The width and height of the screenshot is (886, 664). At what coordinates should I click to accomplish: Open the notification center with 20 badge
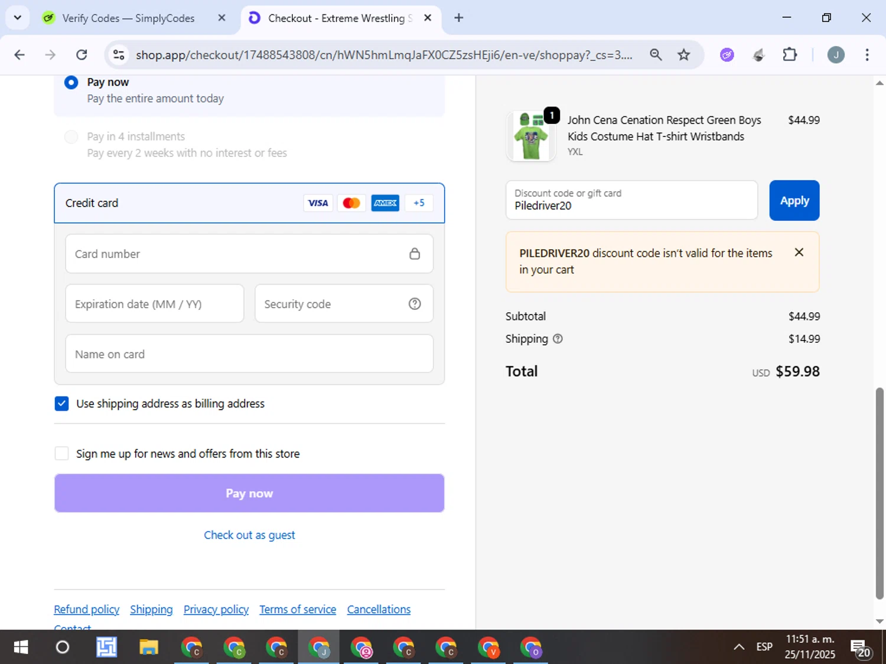pyautogui.click(x=861, y=649)
